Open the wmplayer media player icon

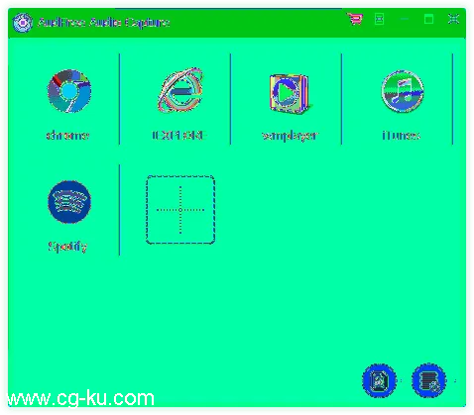[x=291, y=93]
